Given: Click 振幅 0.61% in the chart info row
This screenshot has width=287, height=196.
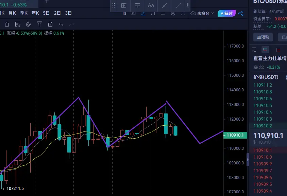Looking at the screenshot, I should pos(54,33).
